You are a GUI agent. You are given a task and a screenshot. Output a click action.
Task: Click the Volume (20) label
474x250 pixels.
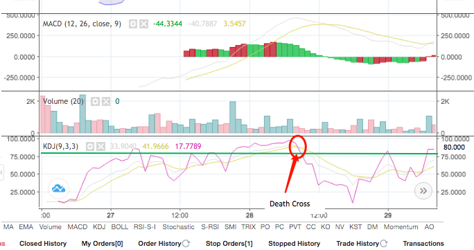63,101
